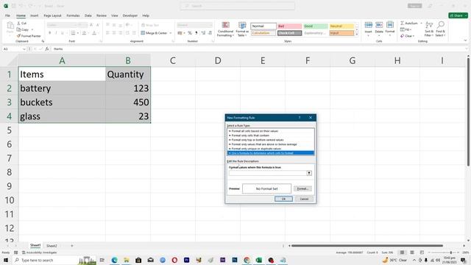
Task: Click the formula input field in dialog
Action: 267,173
